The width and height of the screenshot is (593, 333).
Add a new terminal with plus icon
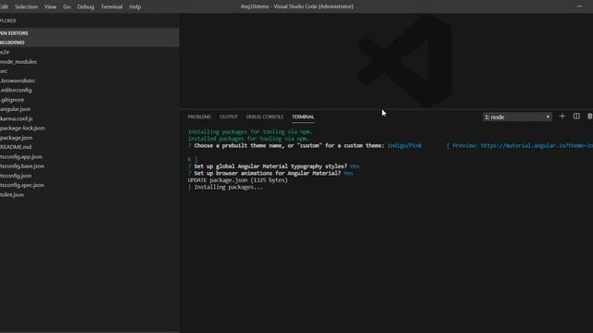562,117
